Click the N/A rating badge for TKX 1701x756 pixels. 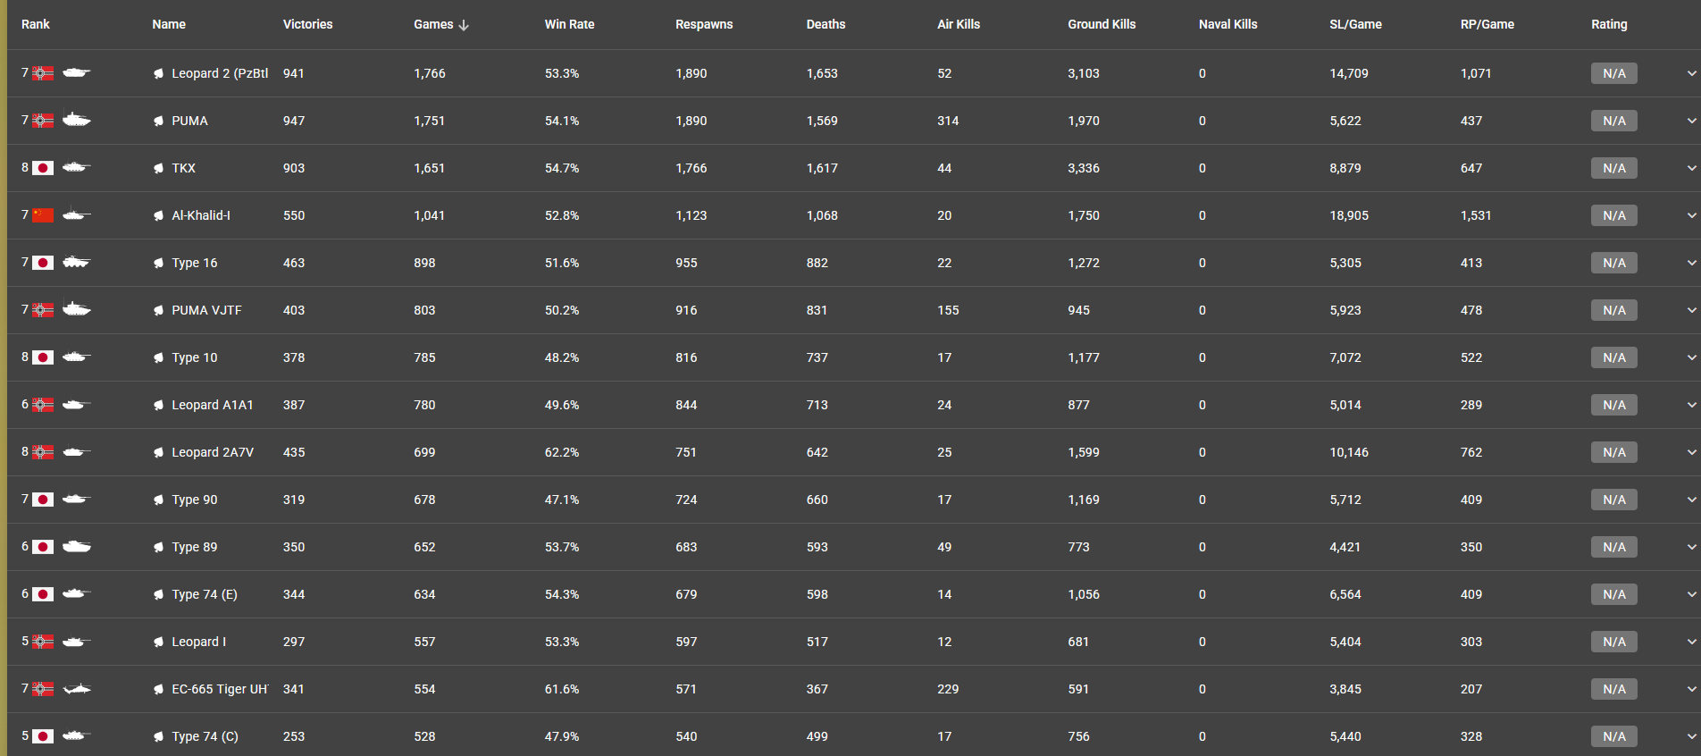(x=1613, y=168)
